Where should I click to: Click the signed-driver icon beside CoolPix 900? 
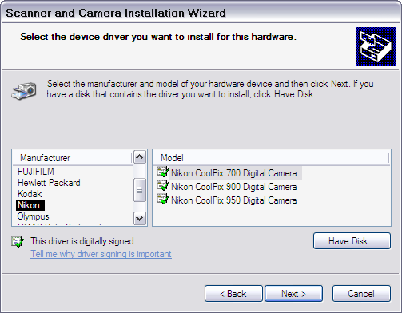(163, 185)
